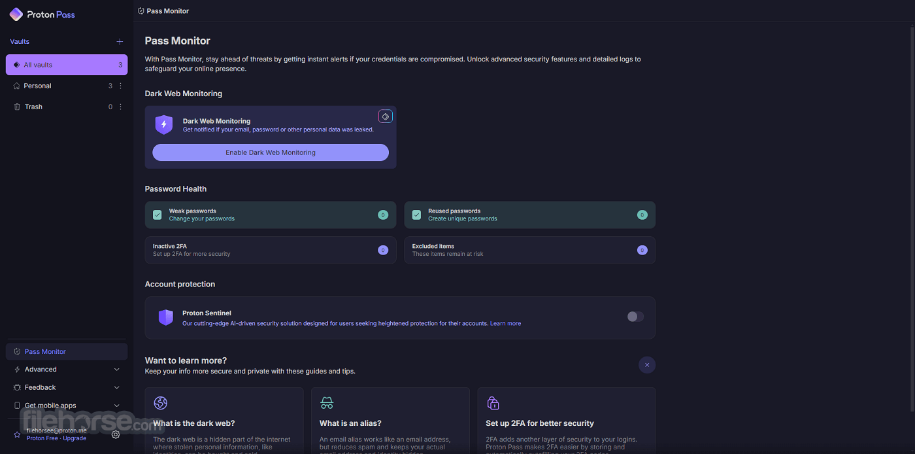Click the Trash bin icon

[x=17, y=107]
